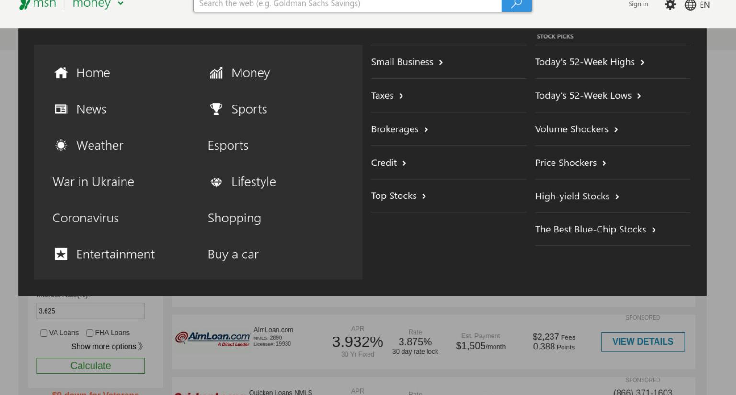Open Today's 52-Week Lows
This screenshot has width=736, height=395.
pyautogui.click(x=588, y=95)
